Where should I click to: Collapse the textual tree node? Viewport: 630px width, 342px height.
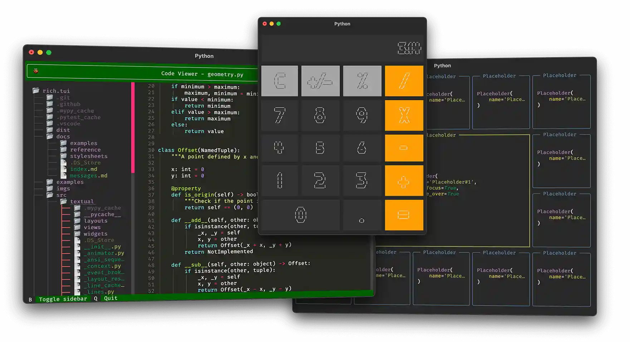[82, 201]
